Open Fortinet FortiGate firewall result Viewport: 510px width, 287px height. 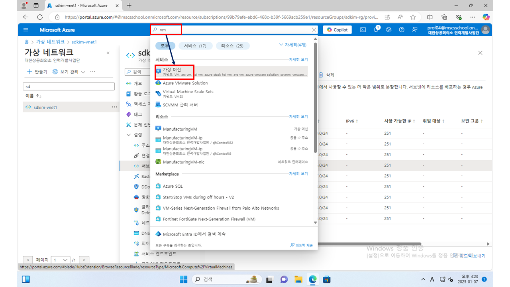tap(209, 219)
